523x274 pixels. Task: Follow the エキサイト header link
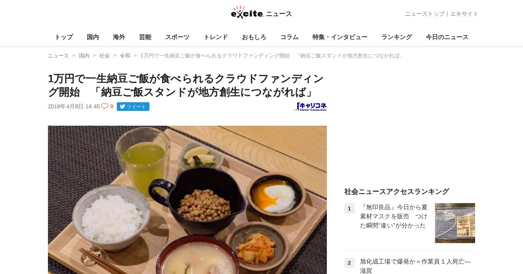pos(464,14)
